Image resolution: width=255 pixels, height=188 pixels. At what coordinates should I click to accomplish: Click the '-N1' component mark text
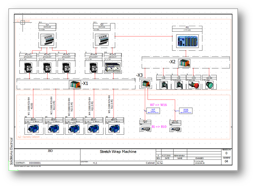187,27
